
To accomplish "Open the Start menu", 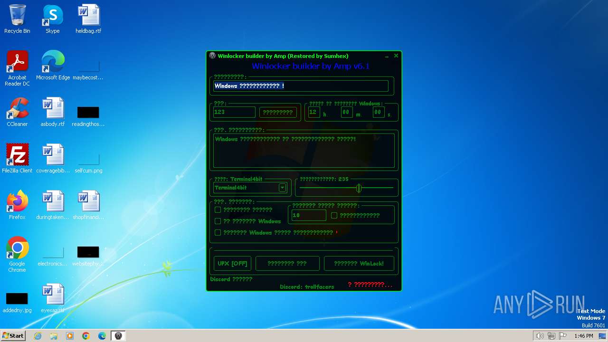I will tap(13, 336).
